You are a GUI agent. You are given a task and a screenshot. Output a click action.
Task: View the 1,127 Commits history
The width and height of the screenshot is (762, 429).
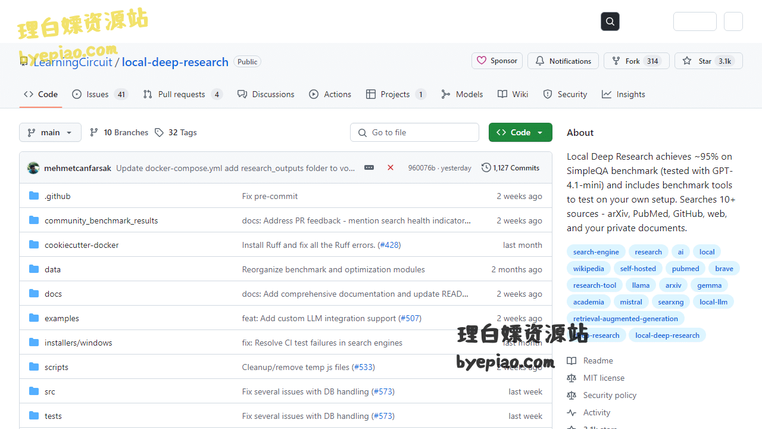(510, 168)
